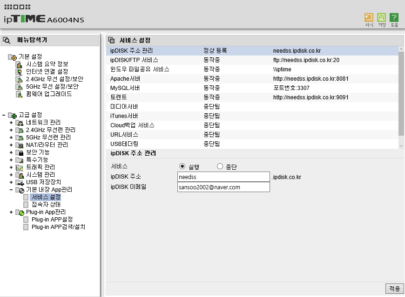The width and height of the screenshot is (405, 297).
Task: Select the 미디어서버 service row
Action: click(x=252, y=107)
